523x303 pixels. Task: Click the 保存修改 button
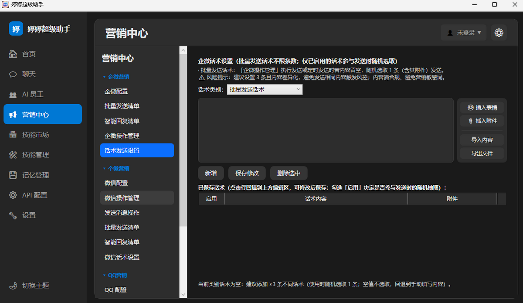247,173
